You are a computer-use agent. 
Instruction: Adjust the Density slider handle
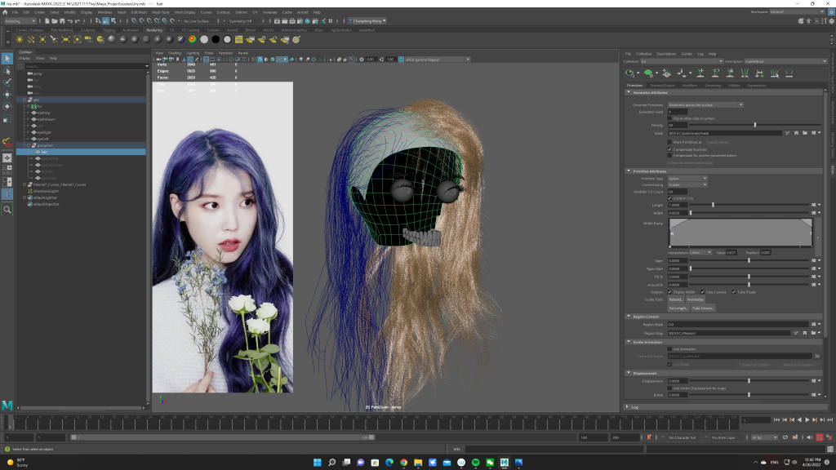pyautogui.click(x=755, y=125)
